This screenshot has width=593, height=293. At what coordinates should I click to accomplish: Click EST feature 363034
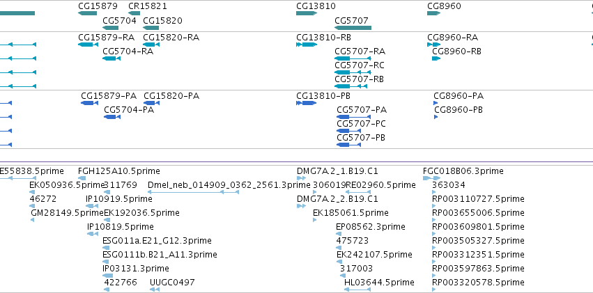click(x=434, y=192)
